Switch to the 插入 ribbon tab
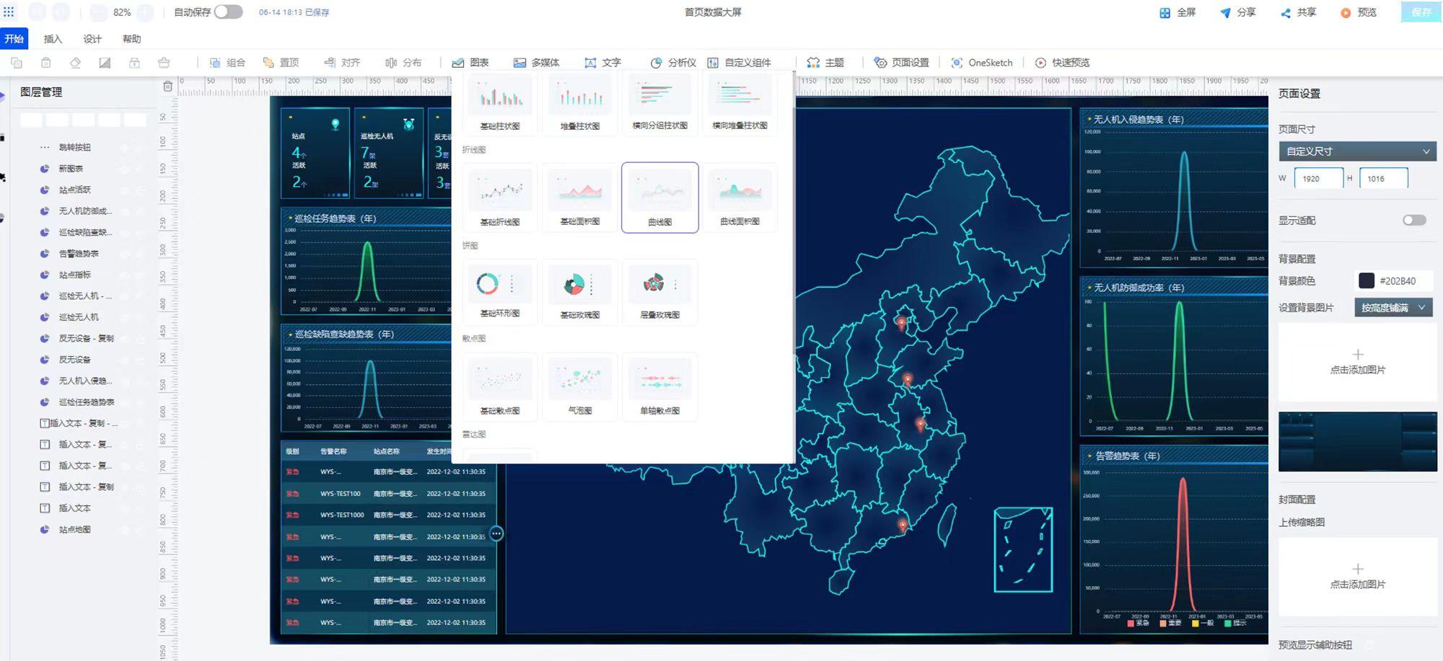 (x=53, y=39)
